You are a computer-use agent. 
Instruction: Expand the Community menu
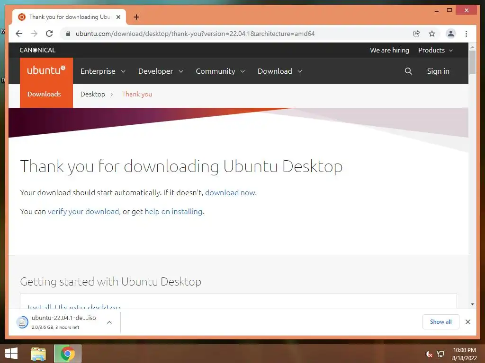[x=220, y=71]
